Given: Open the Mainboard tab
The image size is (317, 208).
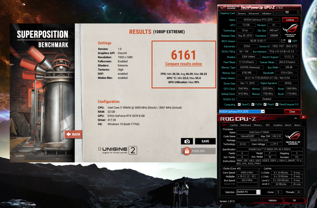Looking at the screenshot, I should click(x=246, y=125).
